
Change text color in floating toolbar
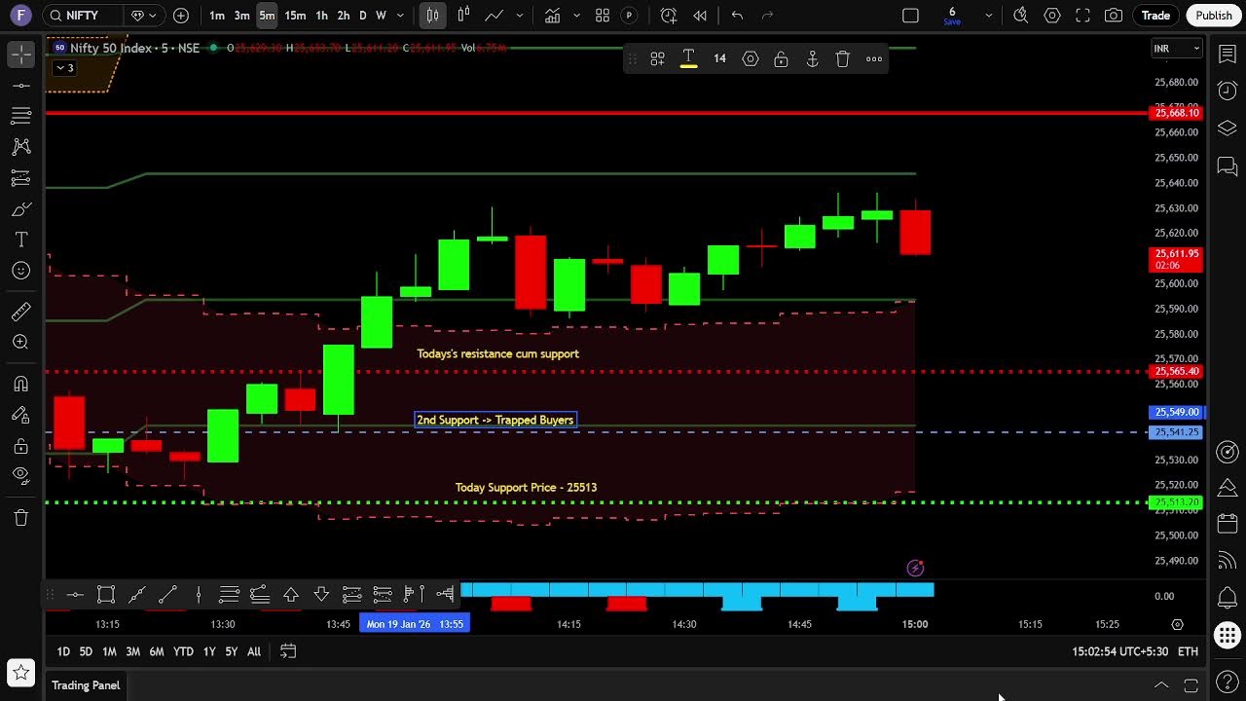click(688, 58)
